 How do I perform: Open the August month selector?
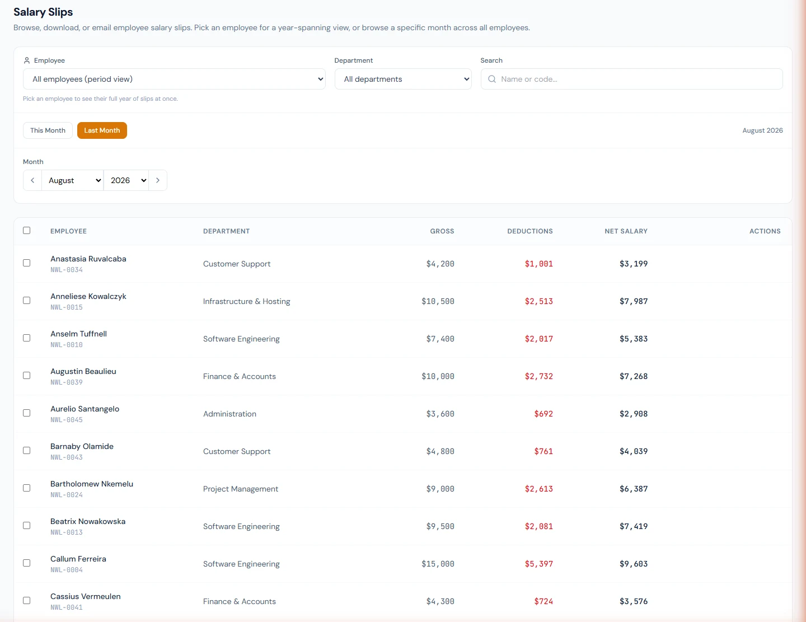73,180
